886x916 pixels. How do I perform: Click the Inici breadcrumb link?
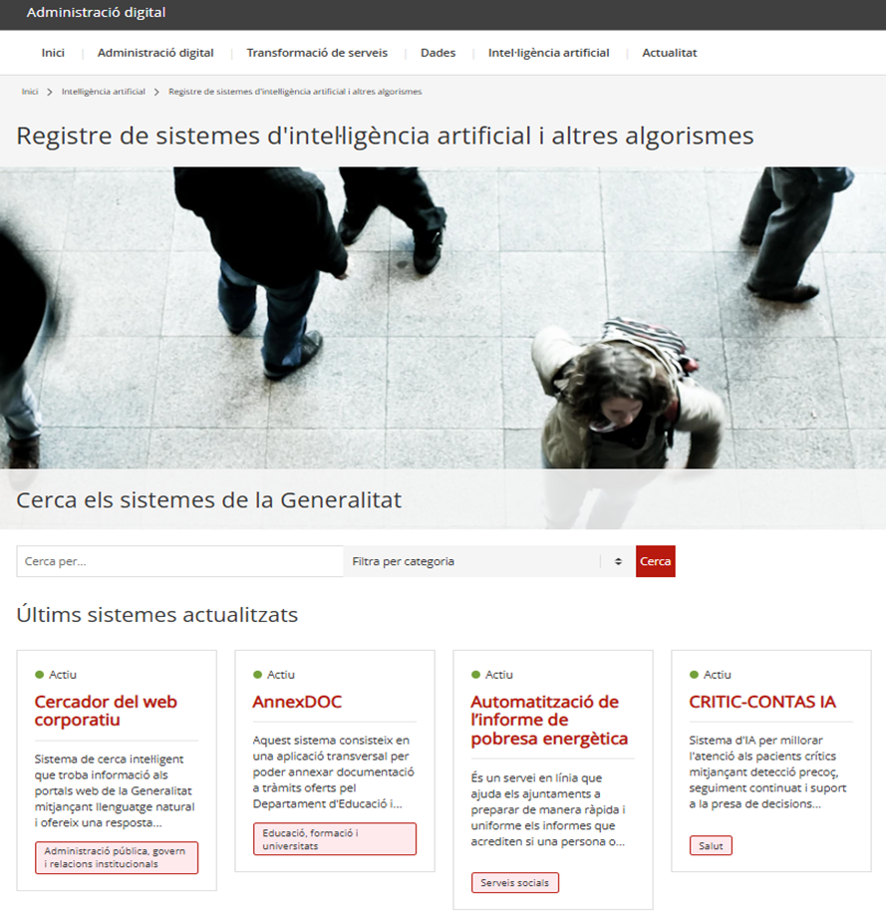[x=30, y=92]
